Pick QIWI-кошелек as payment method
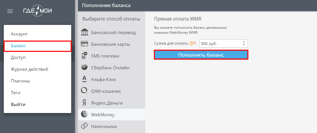 112,91
